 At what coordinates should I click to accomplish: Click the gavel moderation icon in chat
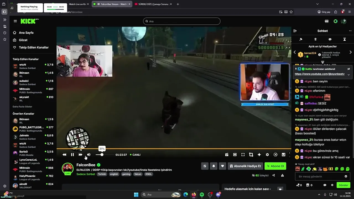[x=301, y=39]
